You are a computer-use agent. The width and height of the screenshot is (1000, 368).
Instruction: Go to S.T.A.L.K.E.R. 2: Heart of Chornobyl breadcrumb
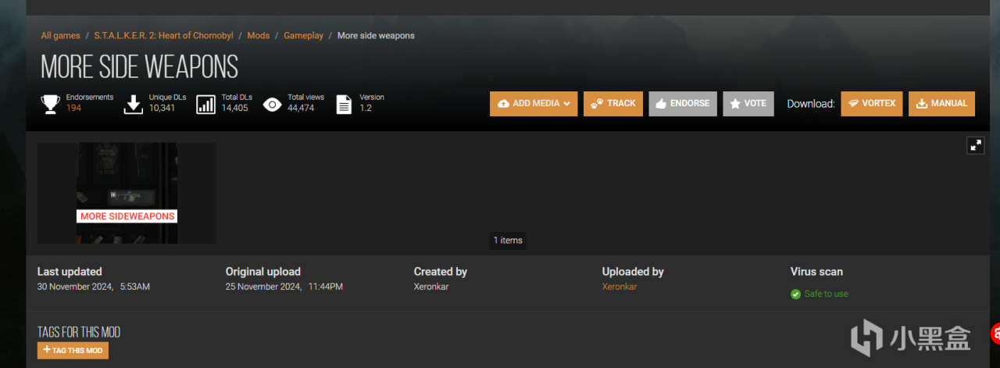point(164,36)
